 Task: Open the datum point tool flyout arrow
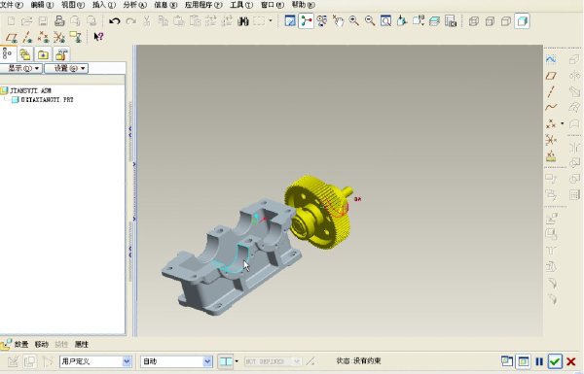coord(562,123)
